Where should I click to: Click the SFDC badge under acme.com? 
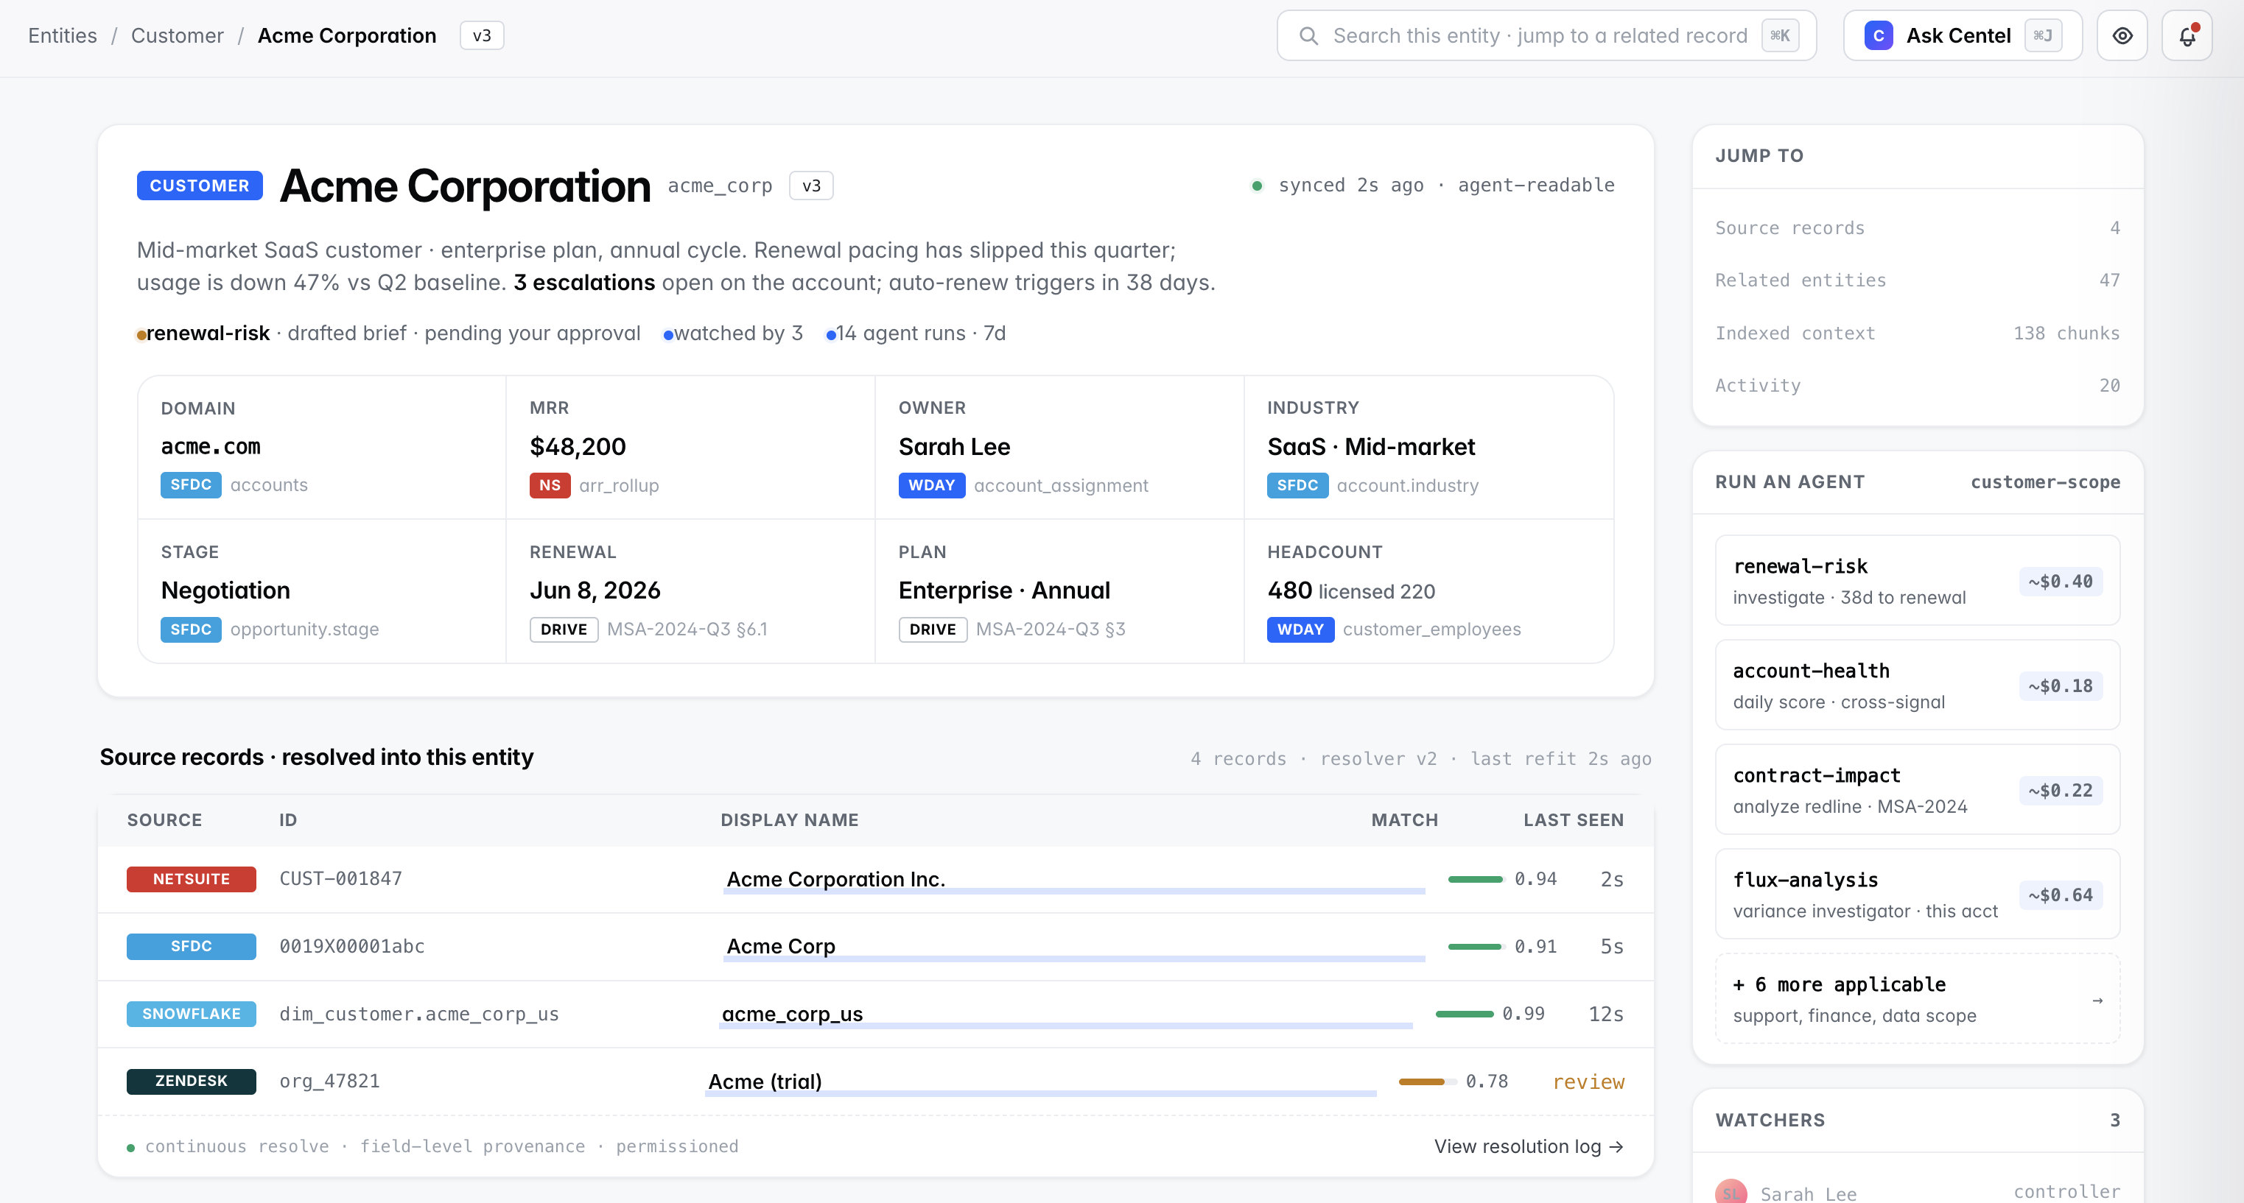[191, 485]
